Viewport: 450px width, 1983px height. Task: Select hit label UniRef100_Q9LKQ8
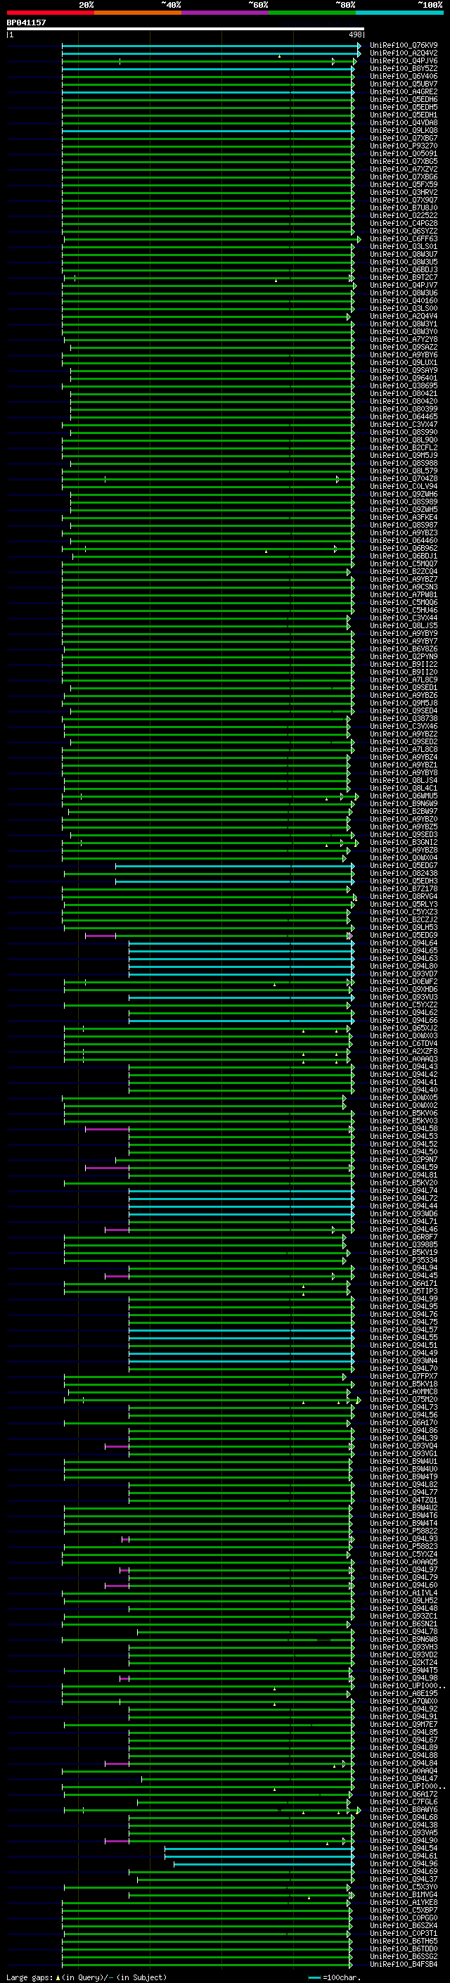click(x=404, y=131)
